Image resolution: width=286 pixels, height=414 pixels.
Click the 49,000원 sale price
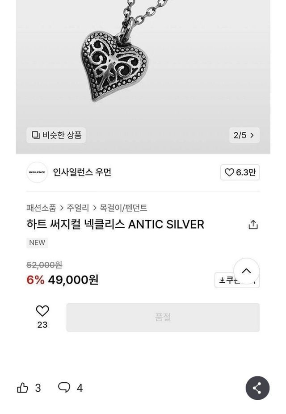pyautogui.click(x=73, y=280)
